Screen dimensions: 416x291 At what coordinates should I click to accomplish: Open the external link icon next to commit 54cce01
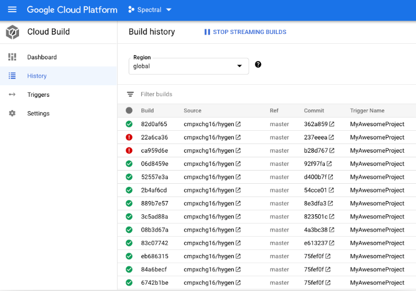click(x=331, y=190)
